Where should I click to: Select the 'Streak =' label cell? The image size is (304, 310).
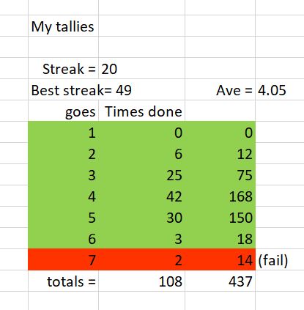[63, 68]
